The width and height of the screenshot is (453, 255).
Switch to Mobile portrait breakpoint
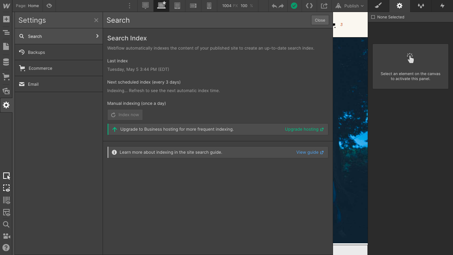click(x=209, y=6)
